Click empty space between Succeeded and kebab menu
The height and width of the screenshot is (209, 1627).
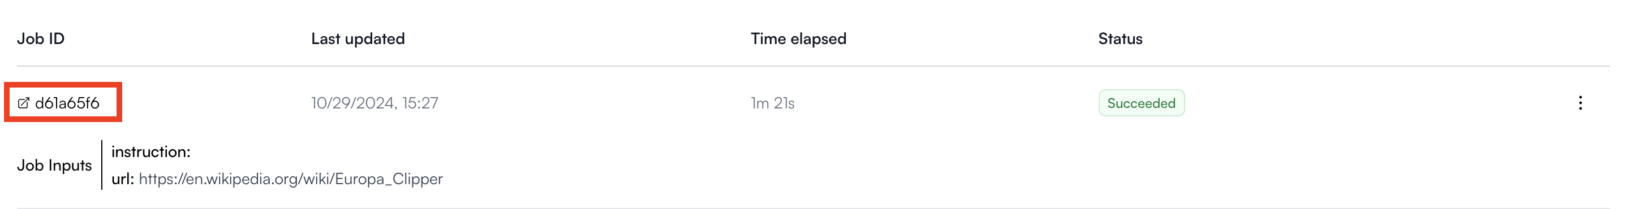pyautogui.click(x=1377, y=103)
